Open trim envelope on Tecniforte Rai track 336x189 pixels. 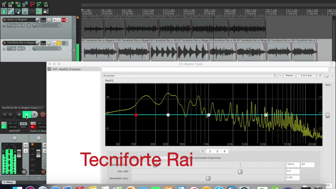click(12, 48)
